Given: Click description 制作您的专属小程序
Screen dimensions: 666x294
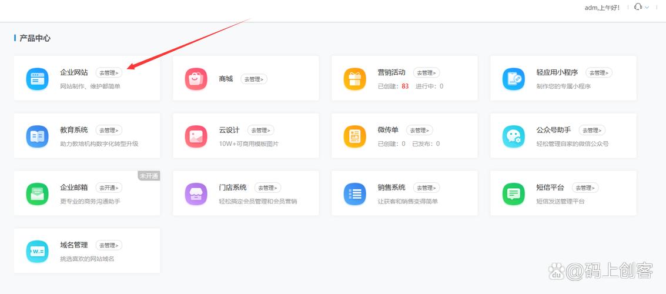Looking at the screenshot, I should (x=564, y=86).
